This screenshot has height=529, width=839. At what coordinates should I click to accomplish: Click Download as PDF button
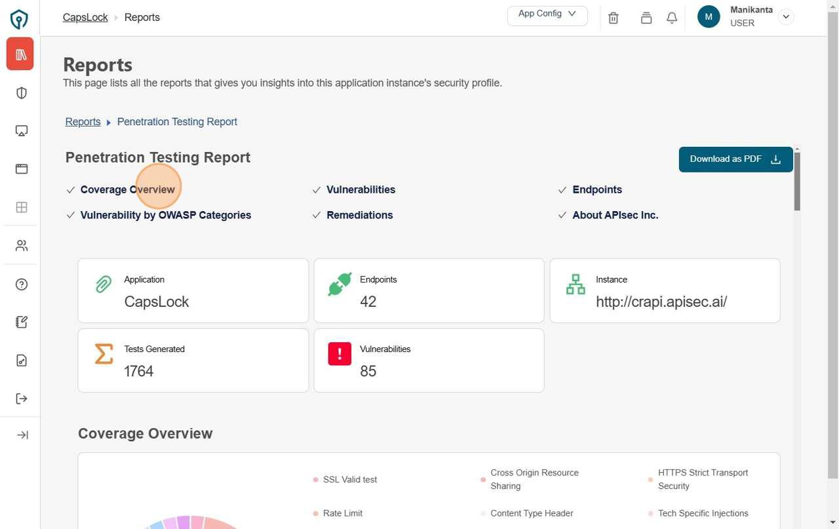coord(735,159)
